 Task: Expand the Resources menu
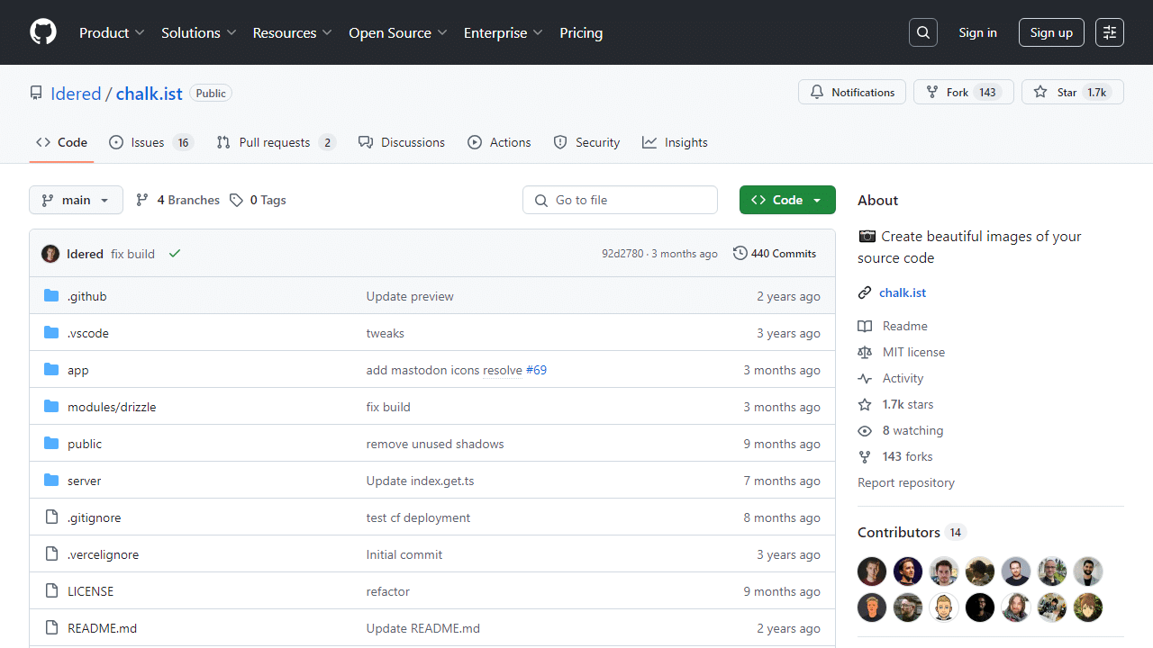(x=293, y=32)
